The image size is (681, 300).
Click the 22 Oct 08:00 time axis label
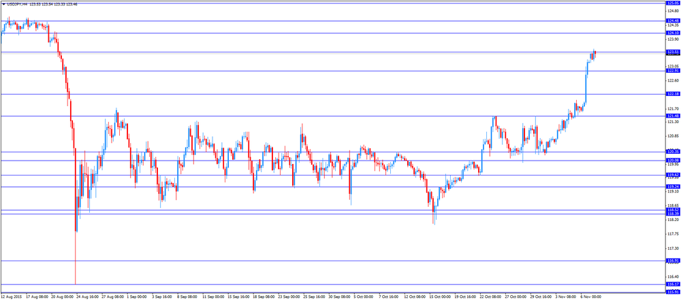pos(491,297)
